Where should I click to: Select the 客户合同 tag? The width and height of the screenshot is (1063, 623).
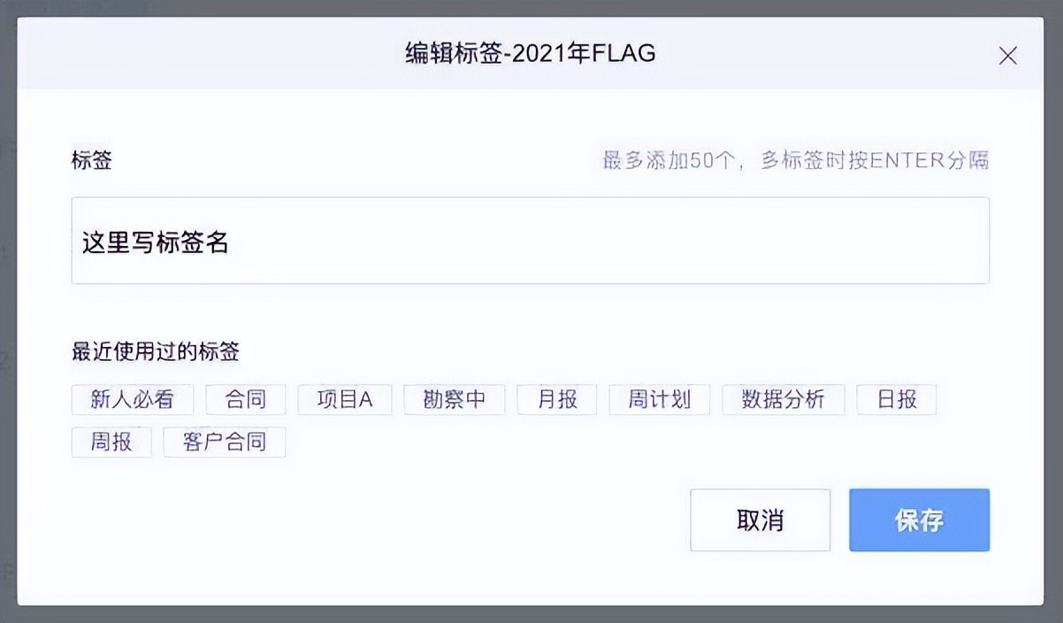point(225,442)
